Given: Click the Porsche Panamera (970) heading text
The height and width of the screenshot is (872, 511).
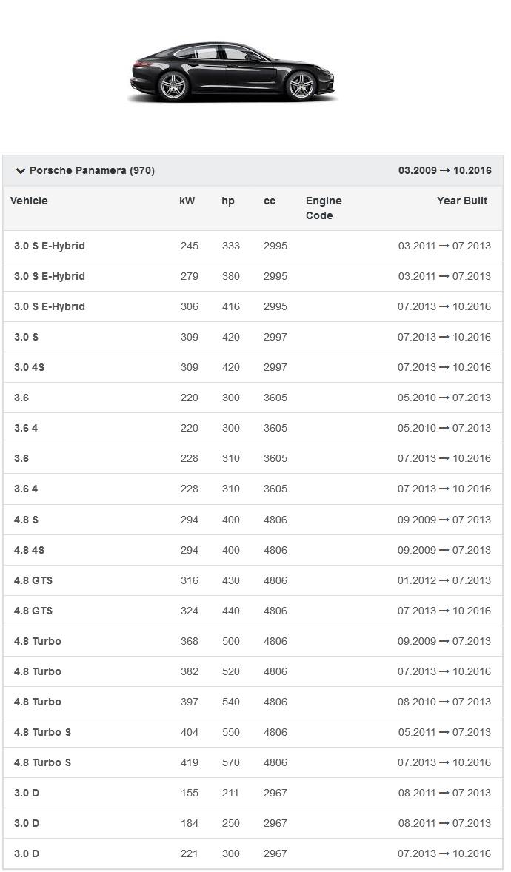Looking at the screenshot, I should [x=92, y=170].
